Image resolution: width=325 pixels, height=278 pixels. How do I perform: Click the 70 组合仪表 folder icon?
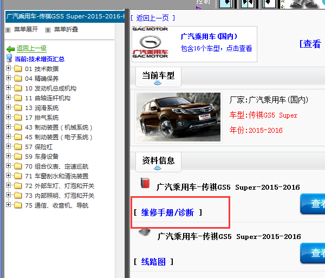pyautogui.click(x=18, y=166)
